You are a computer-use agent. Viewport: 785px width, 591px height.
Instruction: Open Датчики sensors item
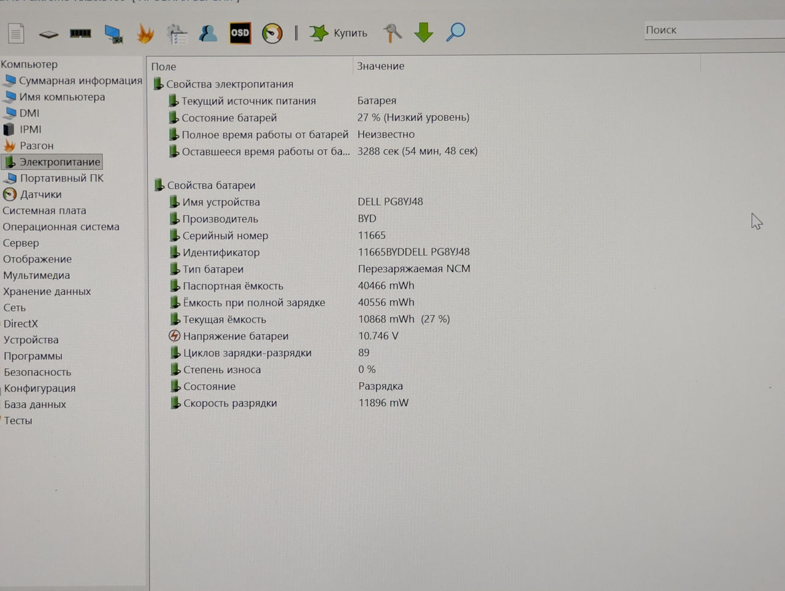click(33, 194)
